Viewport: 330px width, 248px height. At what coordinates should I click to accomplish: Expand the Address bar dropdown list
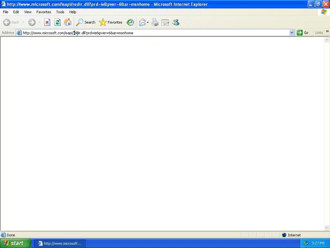[x=292, y=33]
